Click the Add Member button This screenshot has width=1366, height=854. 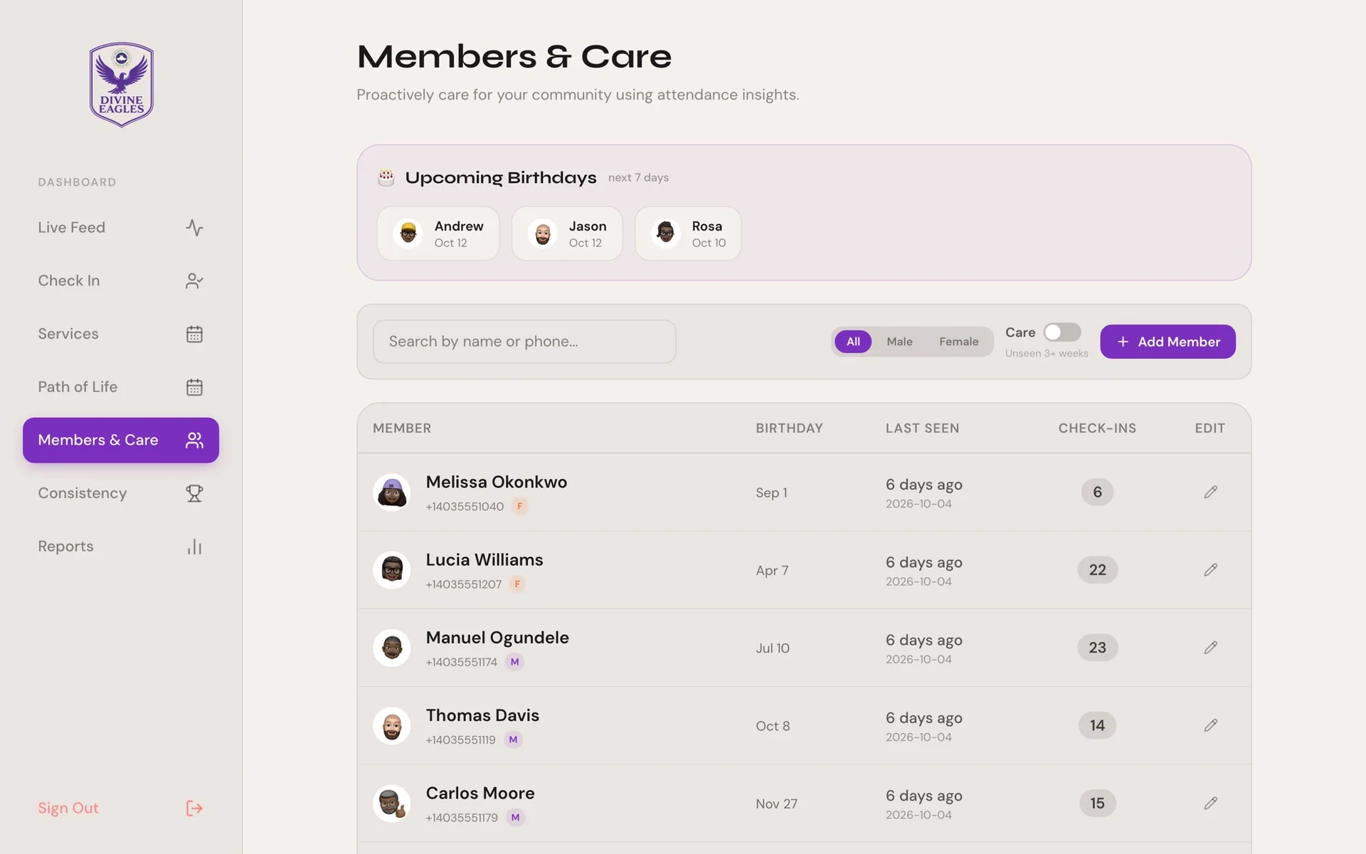pyautogui.click(x=1168, y=342)
